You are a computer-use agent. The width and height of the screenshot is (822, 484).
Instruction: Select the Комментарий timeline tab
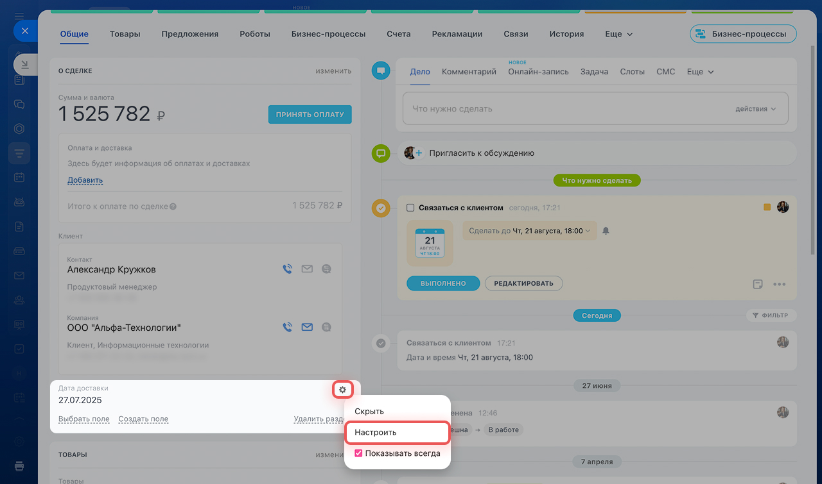point(469,72)
